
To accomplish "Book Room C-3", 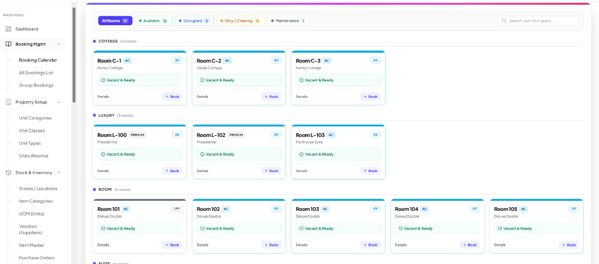I will point(370,97).
